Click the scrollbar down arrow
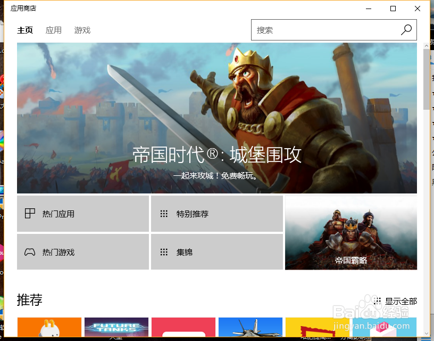The image size is (434, 341). (426, 333)
